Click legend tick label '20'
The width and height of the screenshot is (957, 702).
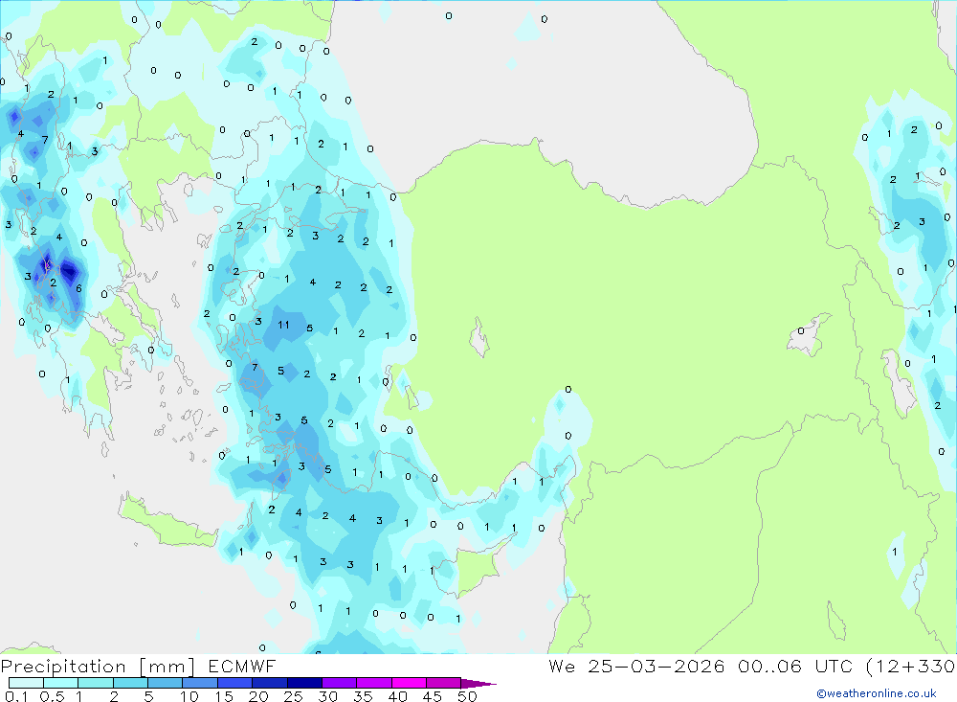258,696
